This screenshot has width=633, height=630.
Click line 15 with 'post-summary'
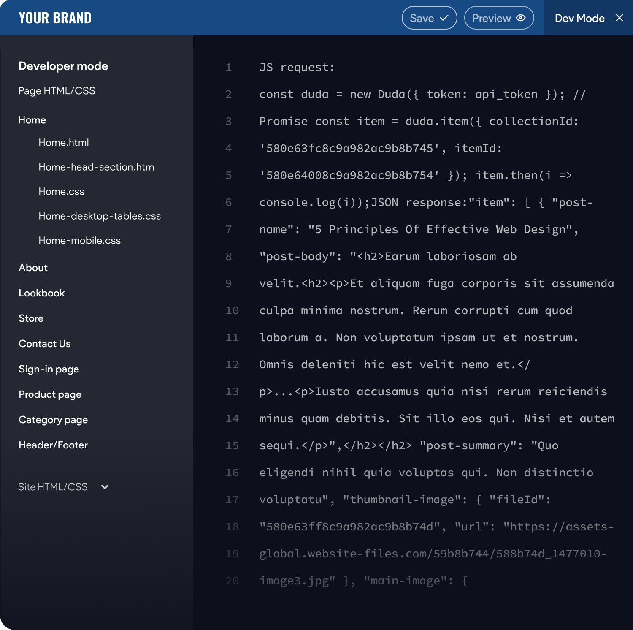coord(409,445)
